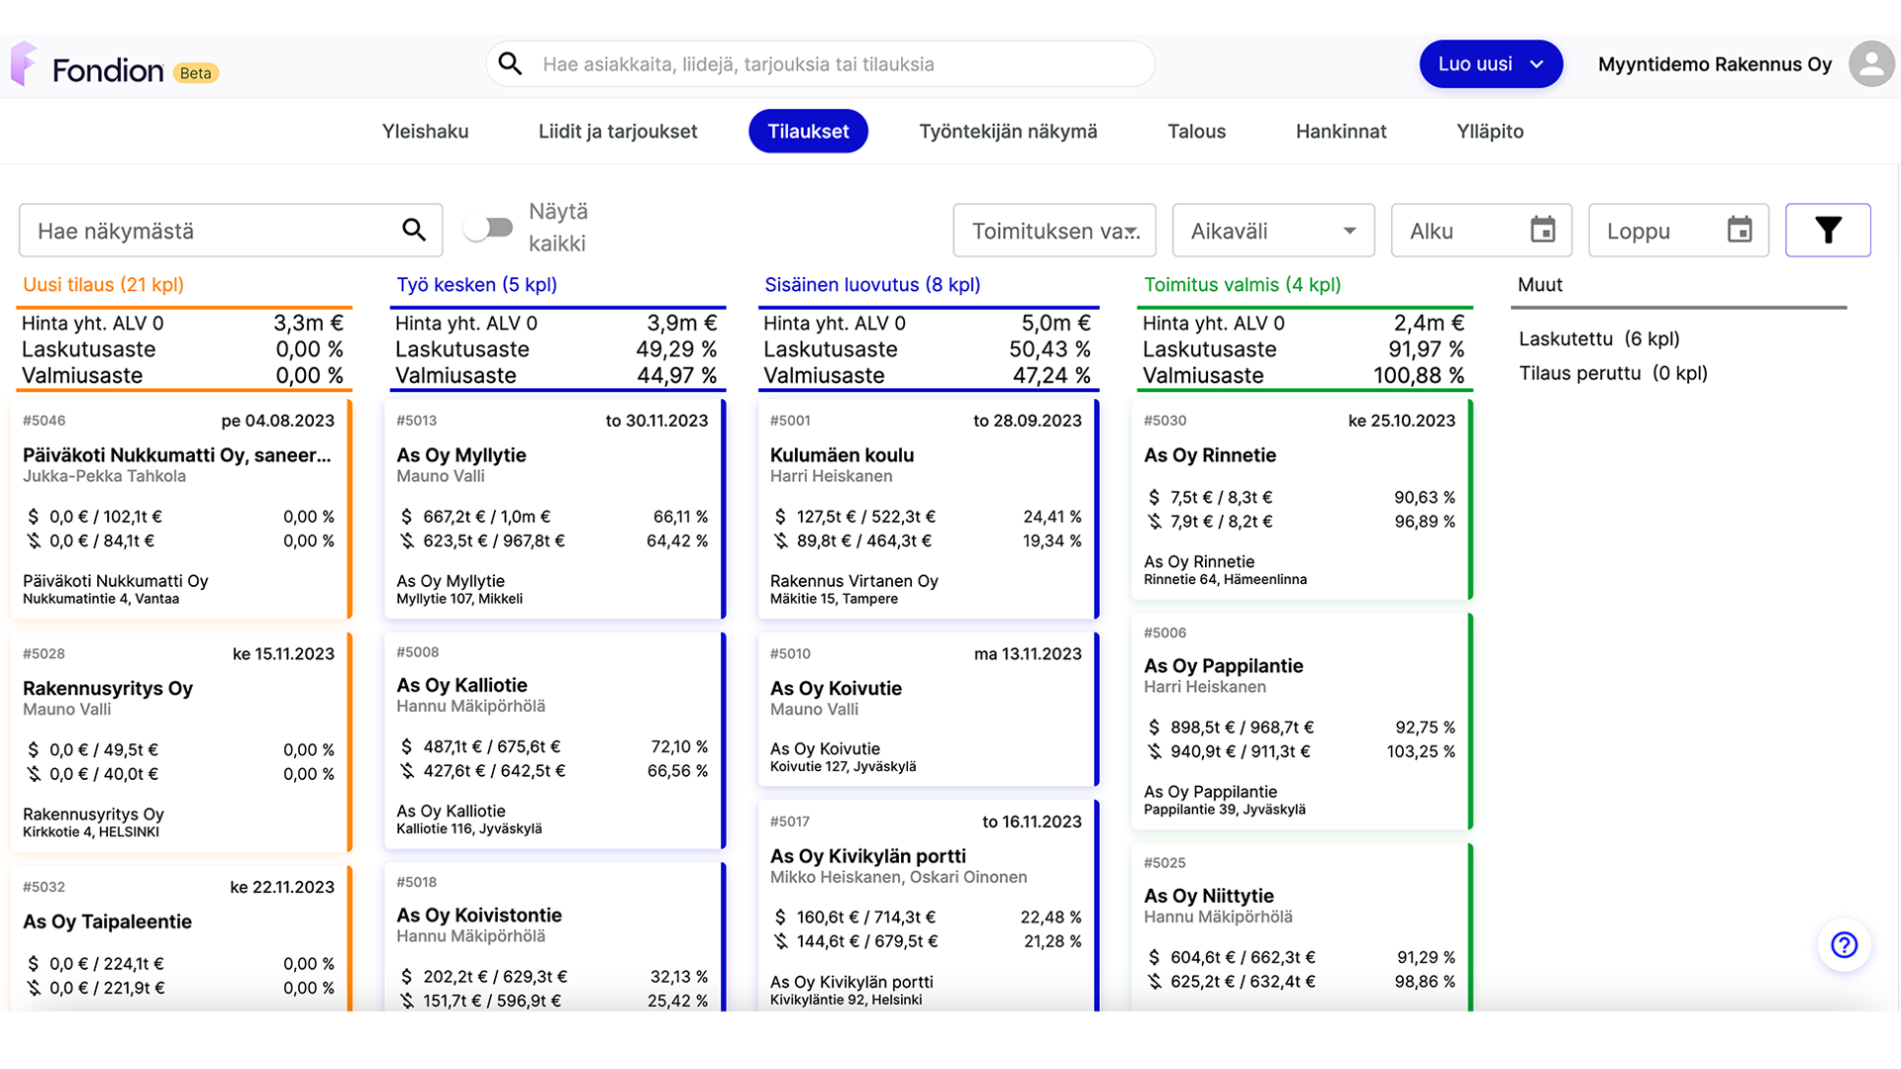1901x1069 pixels.
Task: Click the As Oy Taipaleentie card title
Action: tap(107, 922)
